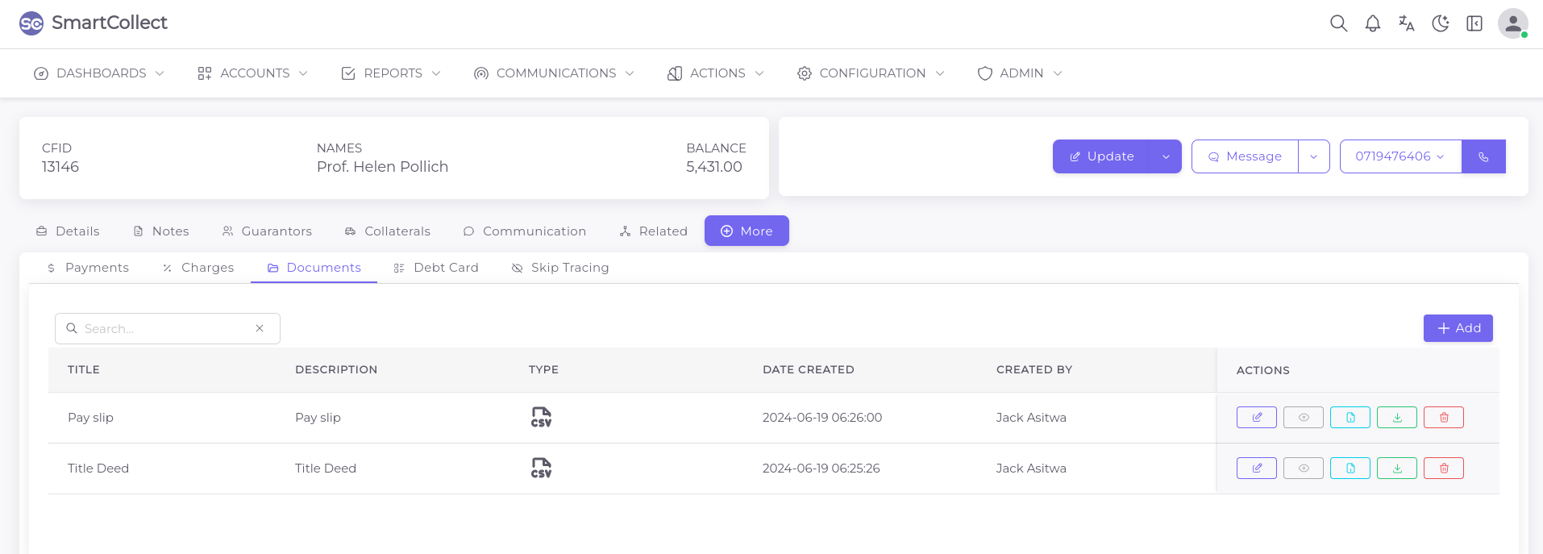
Task: Open the Communications menu
Action: [555, 73]
